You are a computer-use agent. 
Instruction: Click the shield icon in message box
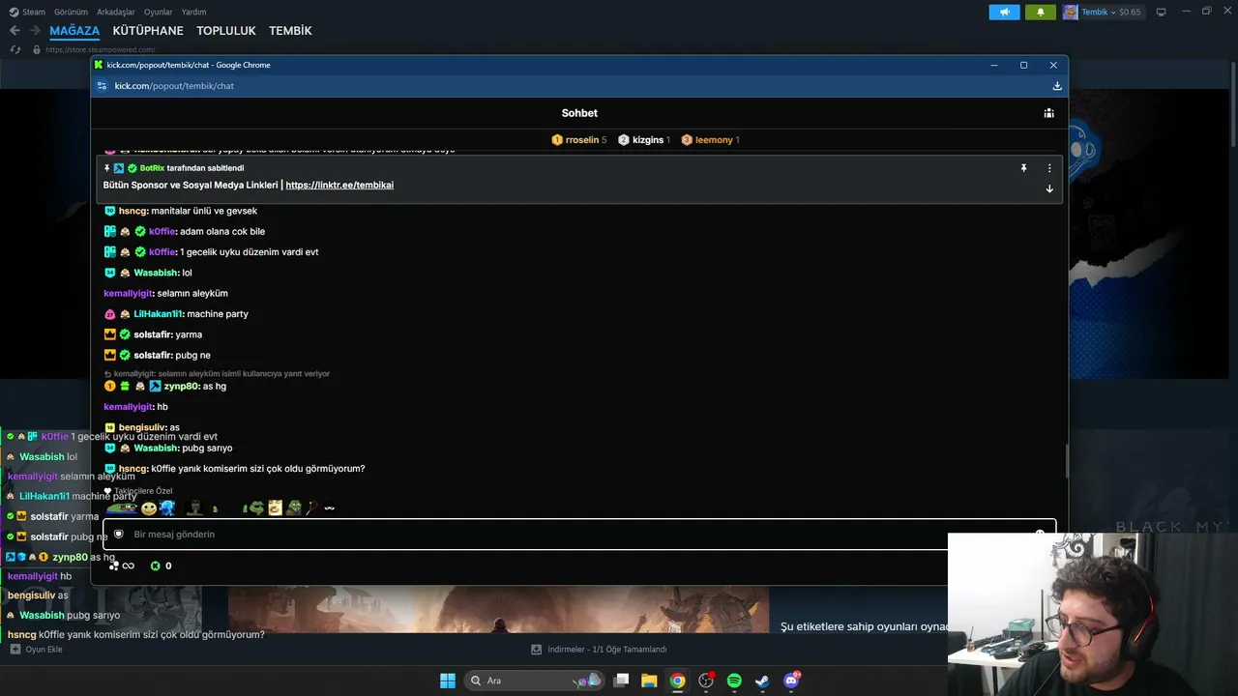coord(119,535)
